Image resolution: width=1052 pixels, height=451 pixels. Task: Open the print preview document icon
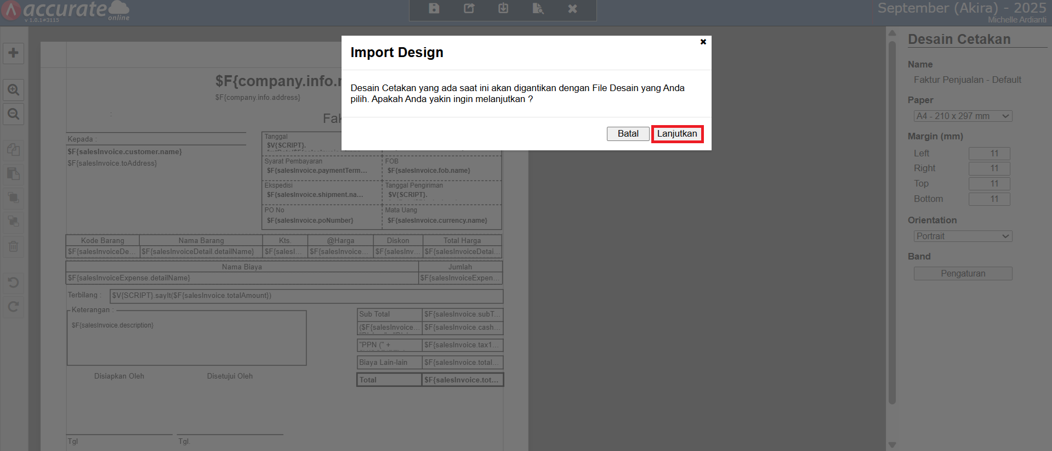tap(538, 8)
